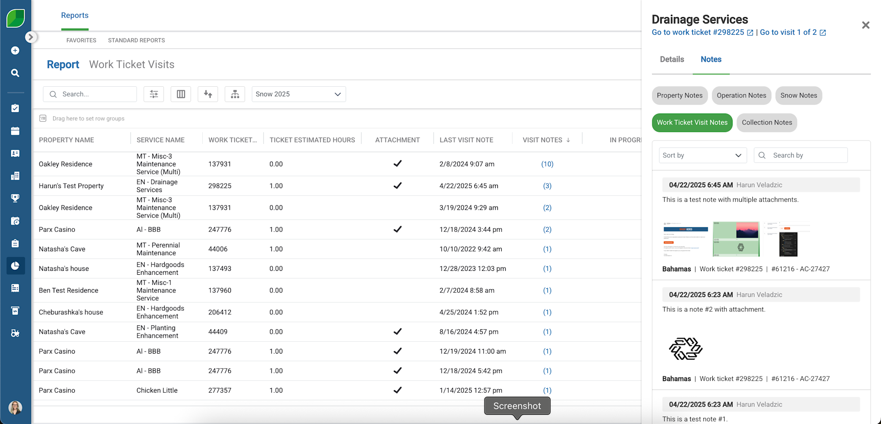The image size is (881, 424).
Task: Open the trophy monitor sidebar icon
Action: coord(15,198)
